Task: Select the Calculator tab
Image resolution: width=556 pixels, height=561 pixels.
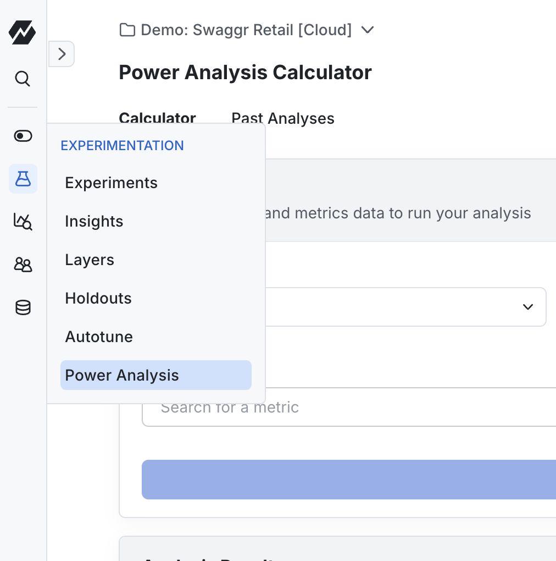Action: 157,118
